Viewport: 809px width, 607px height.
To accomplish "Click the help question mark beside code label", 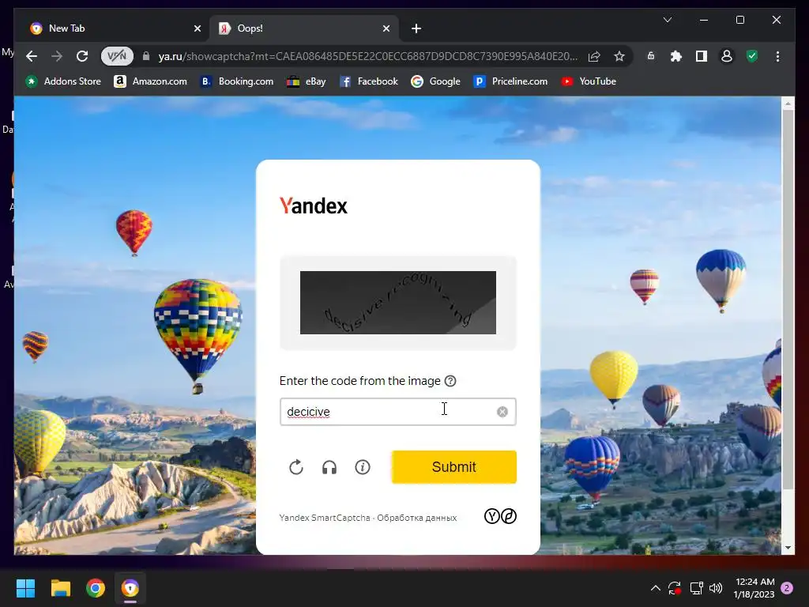I will pyautogui.click(x=450, y=381).
